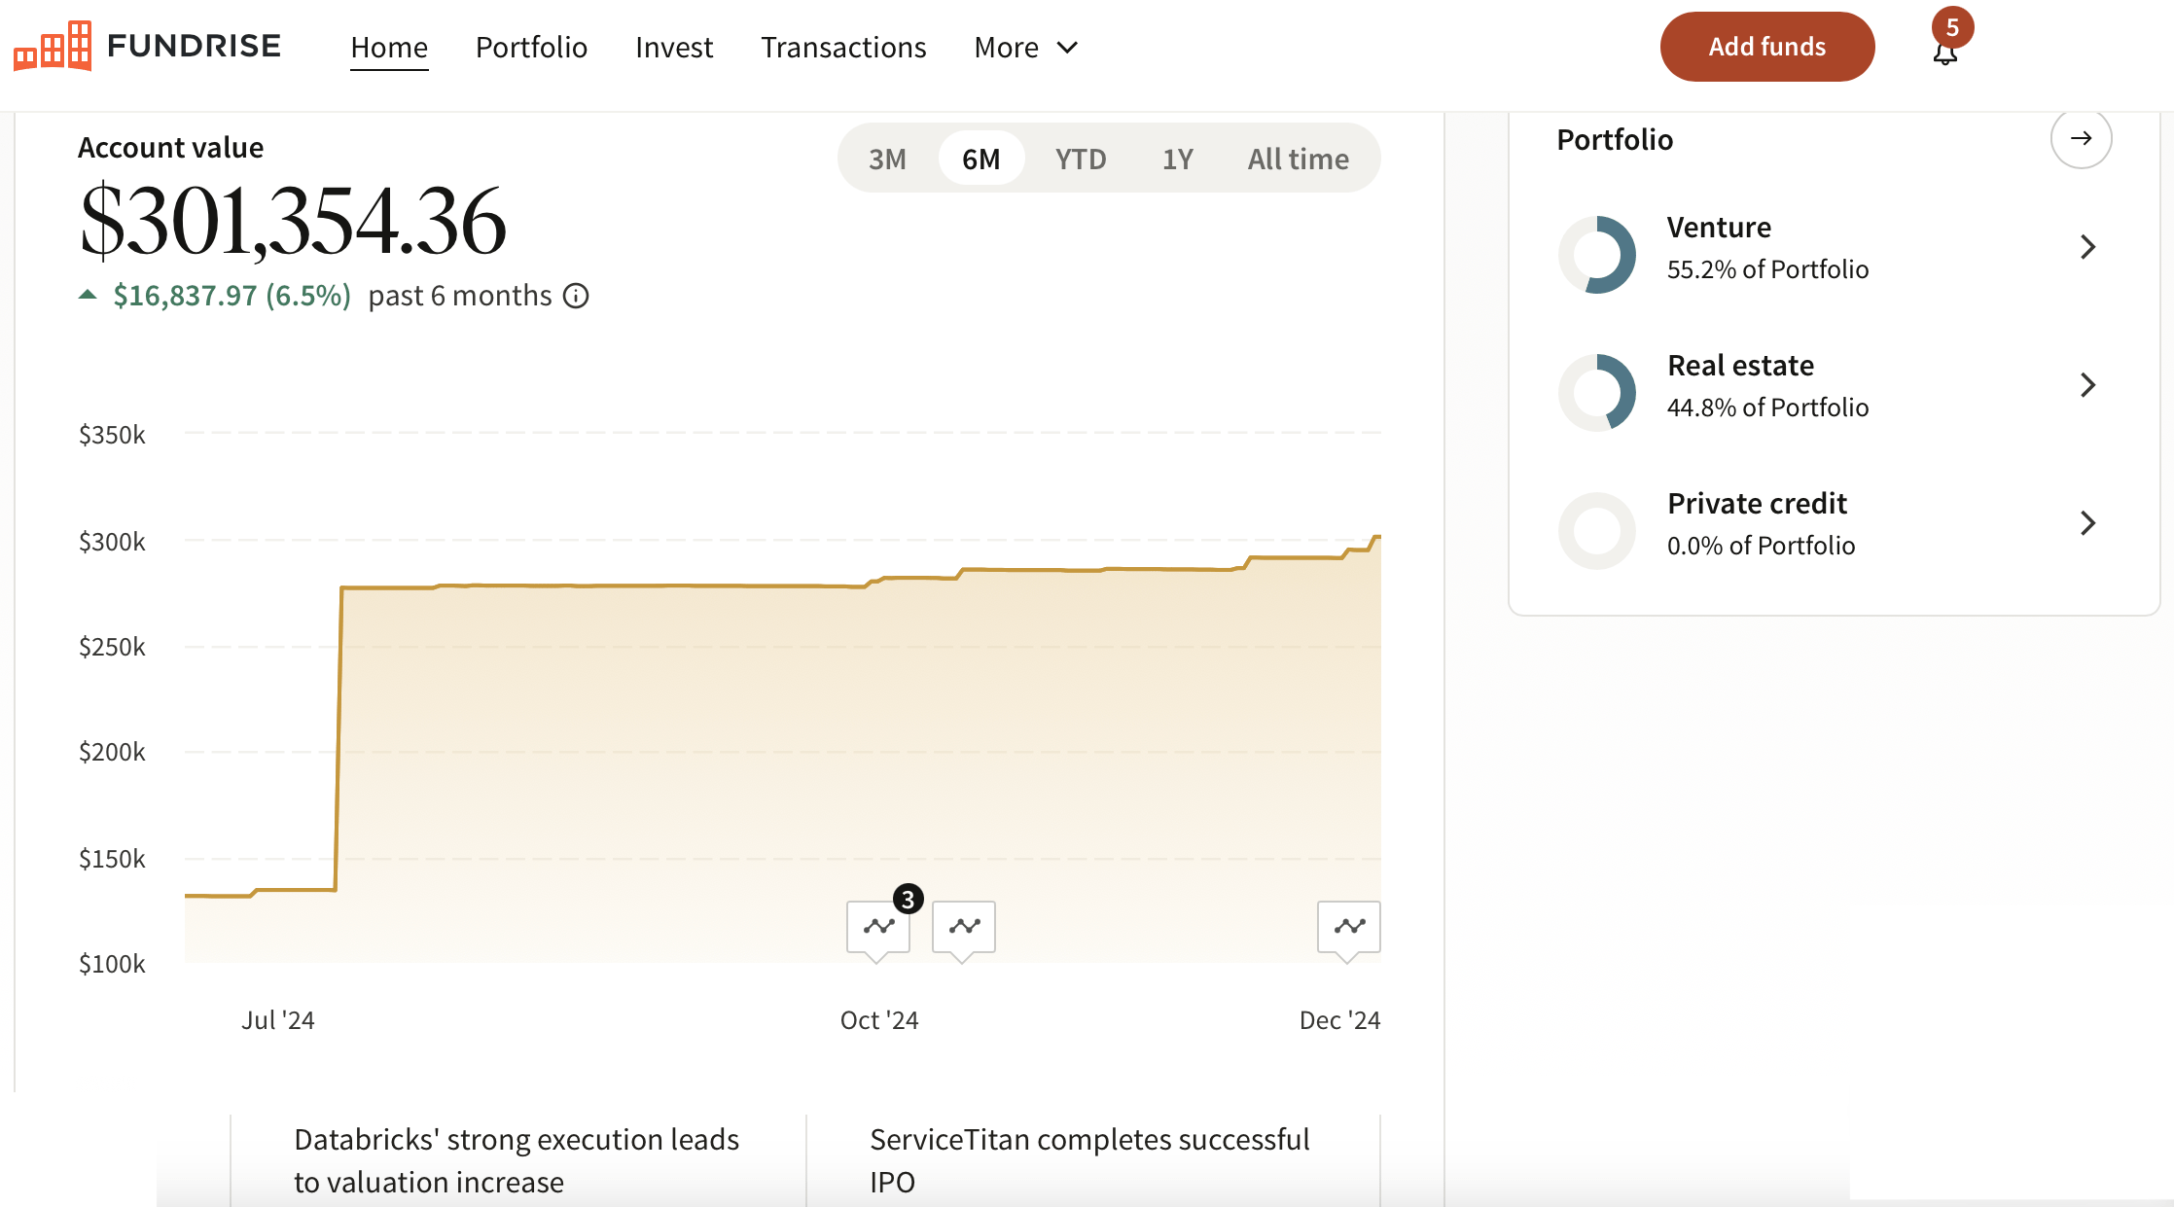Viewport: 2174px width, 1207px height.
Task: Click the notification count badge 5
Action: pyautogui.click(x=1952, y=27)
